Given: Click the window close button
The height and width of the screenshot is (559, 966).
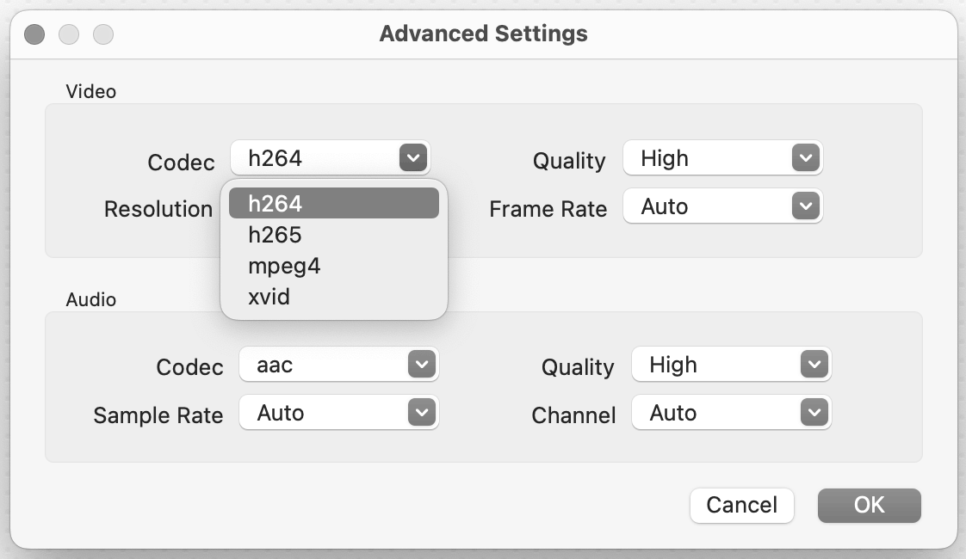Looking at the screenshot, I should point(34,34).
